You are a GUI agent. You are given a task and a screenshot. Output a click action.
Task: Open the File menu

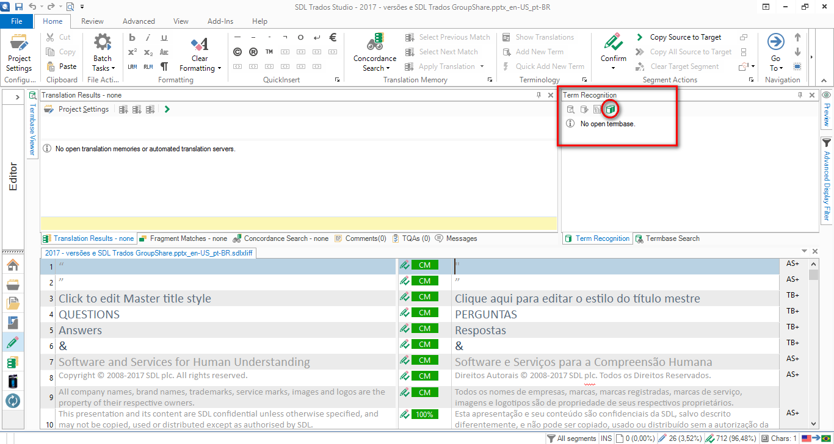click(16, 21)
